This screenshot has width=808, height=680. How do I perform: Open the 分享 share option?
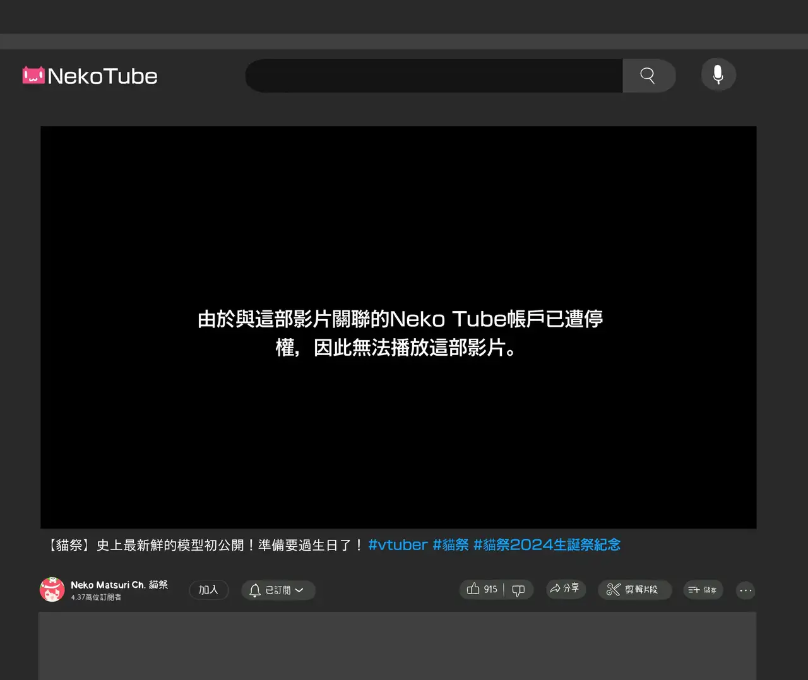click(565, 589)
